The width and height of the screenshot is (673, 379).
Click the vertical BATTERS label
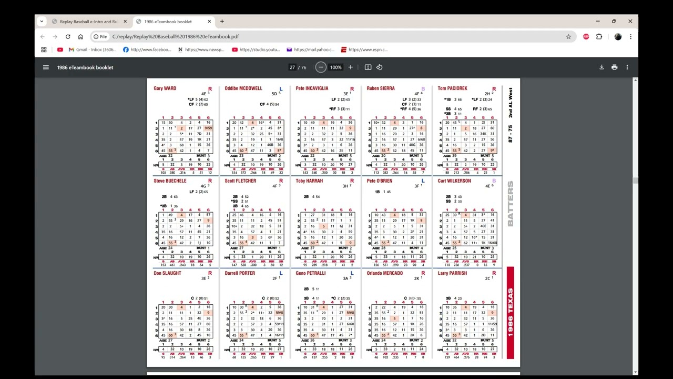coord(511,204)
